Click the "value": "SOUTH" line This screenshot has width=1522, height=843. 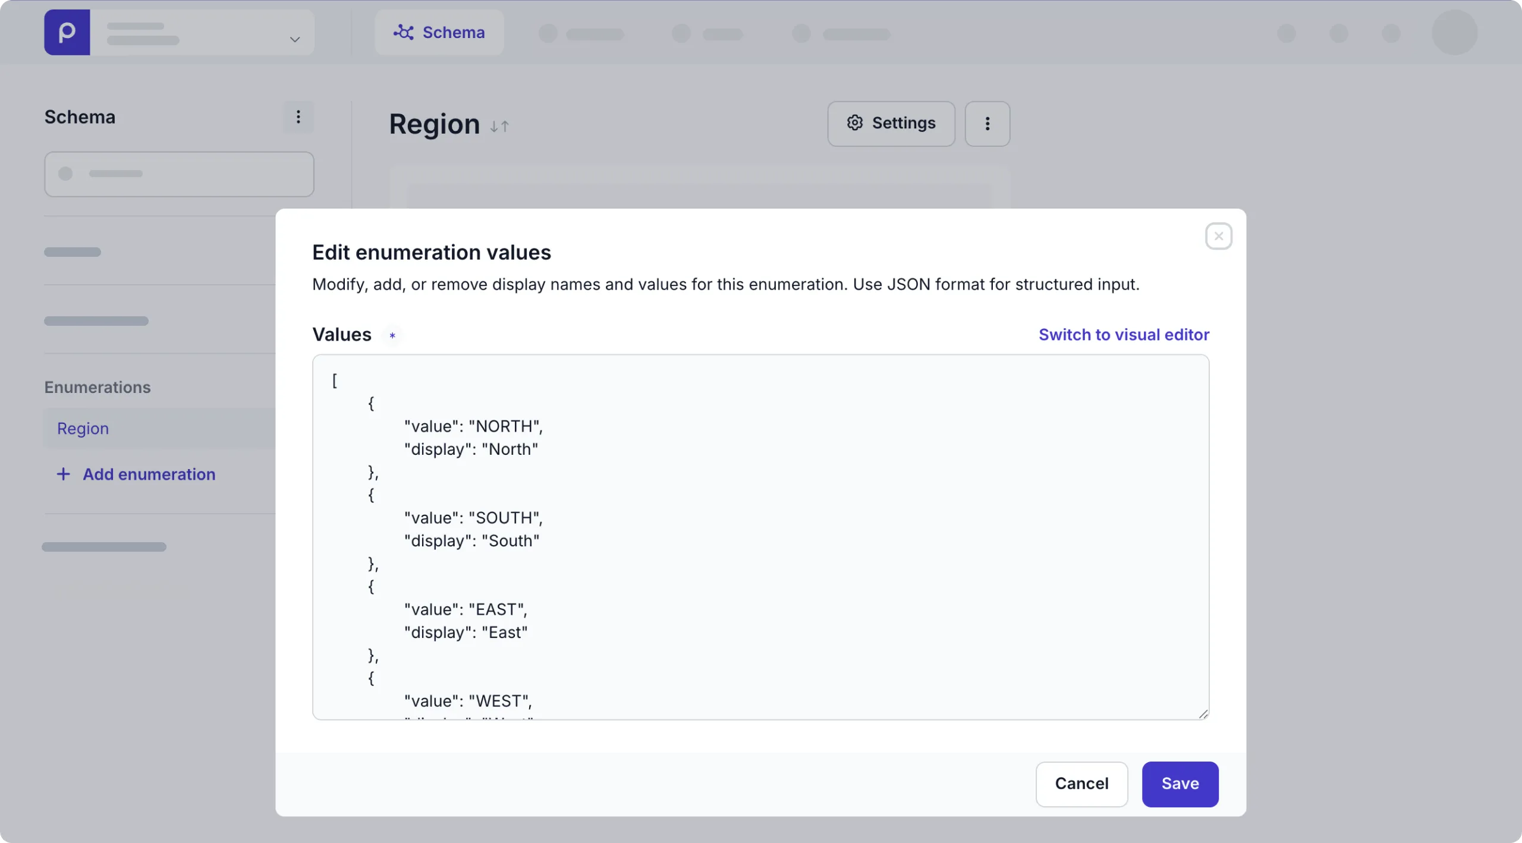coord(473,518)
